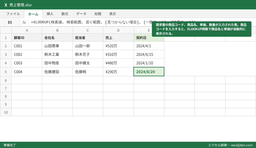Select the 契約日 header cell

[x=149, y=38]
